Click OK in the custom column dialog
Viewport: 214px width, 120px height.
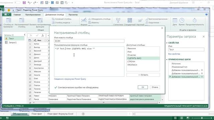[x=143, y=87]
